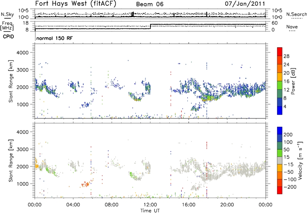
Task: Click the "1000" tick on the velocity panel
Action: [x=23, y=184]
